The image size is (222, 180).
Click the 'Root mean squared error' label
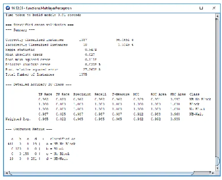[x=28, y=60]
